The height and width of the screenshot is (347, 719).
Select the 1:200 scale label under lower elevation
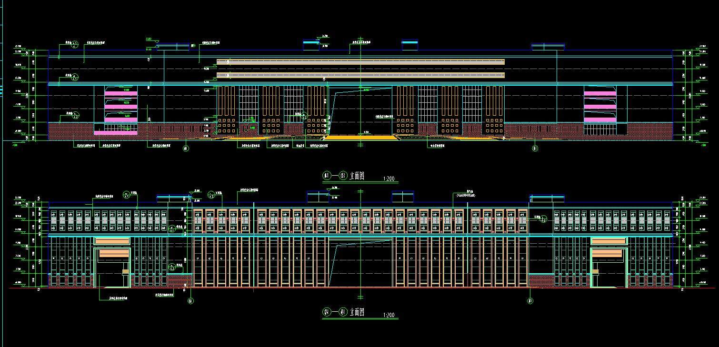tap(389, 316)
